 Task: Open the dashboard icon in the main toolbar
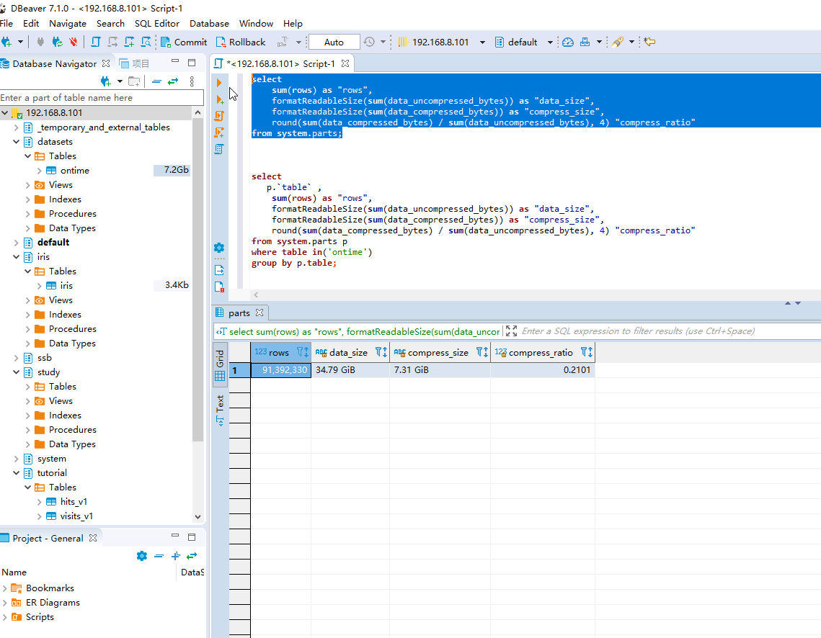568,42
